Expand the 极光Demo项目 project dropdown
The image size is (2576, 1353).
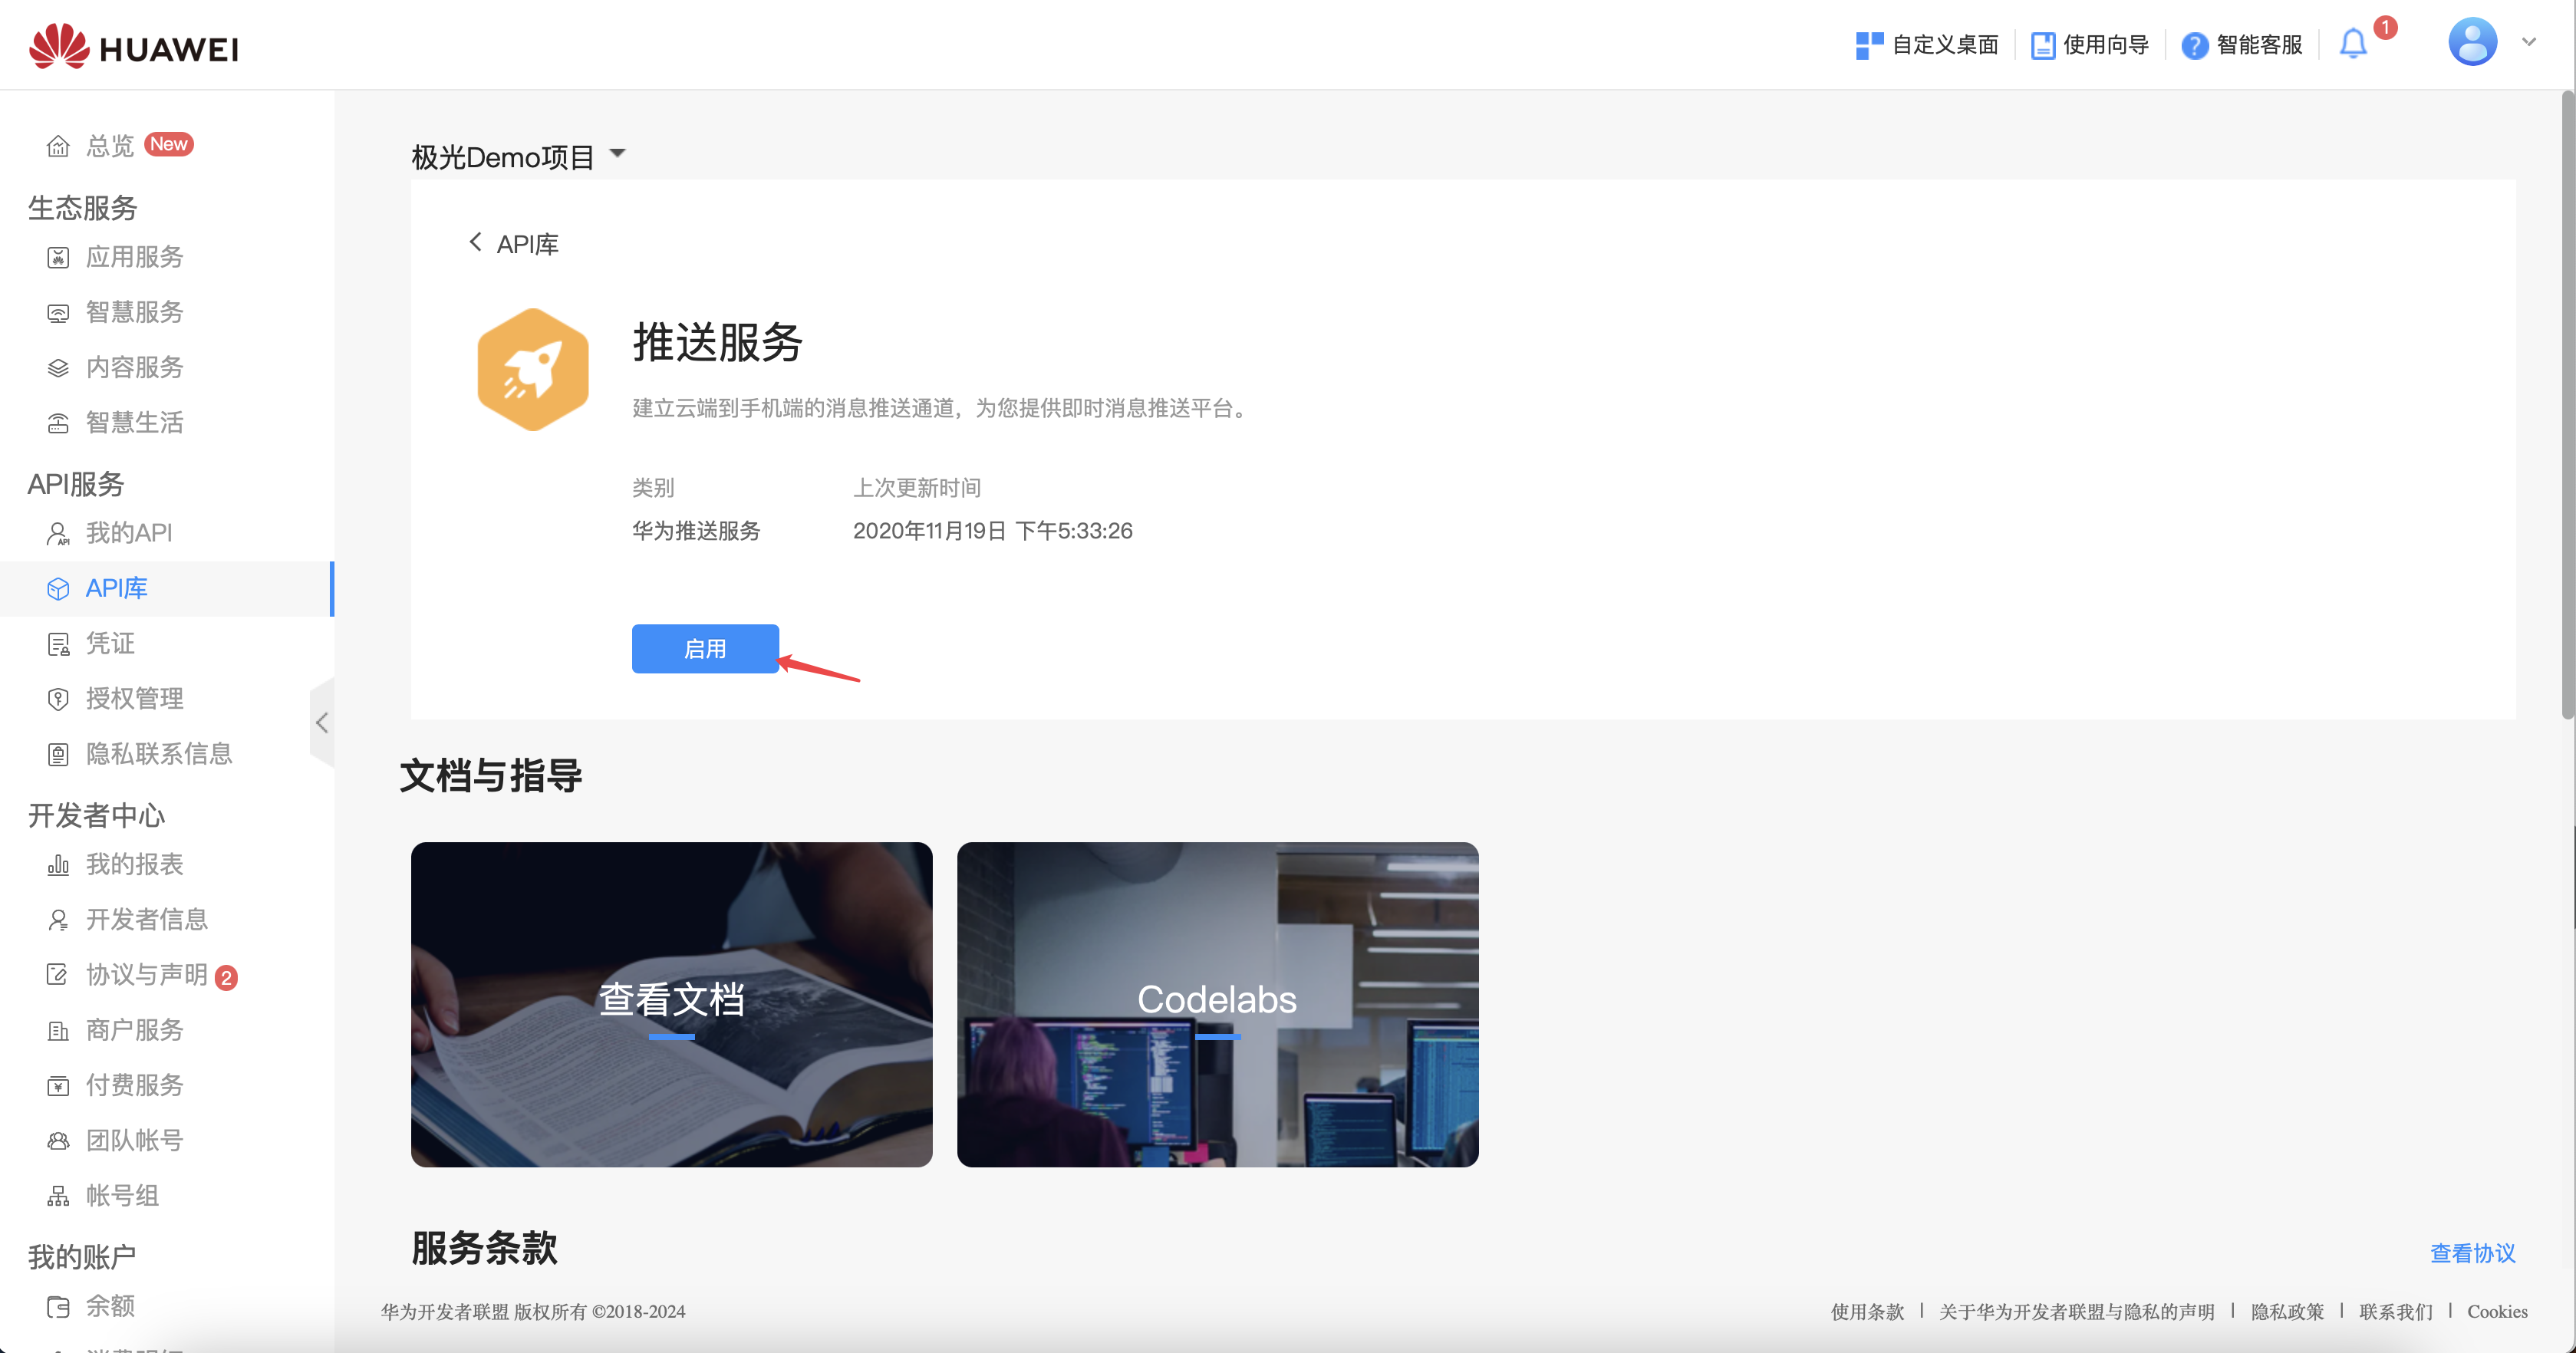[x=617, y=154]
